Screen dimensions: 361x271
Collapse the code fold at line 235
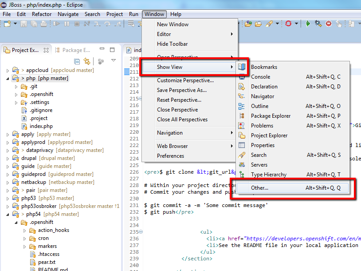pos(141,232)
